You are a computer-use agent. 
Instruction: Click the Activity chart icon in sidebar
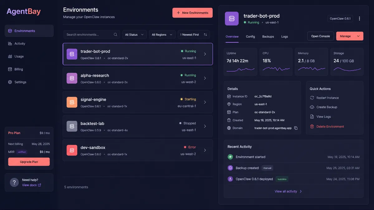10,44
